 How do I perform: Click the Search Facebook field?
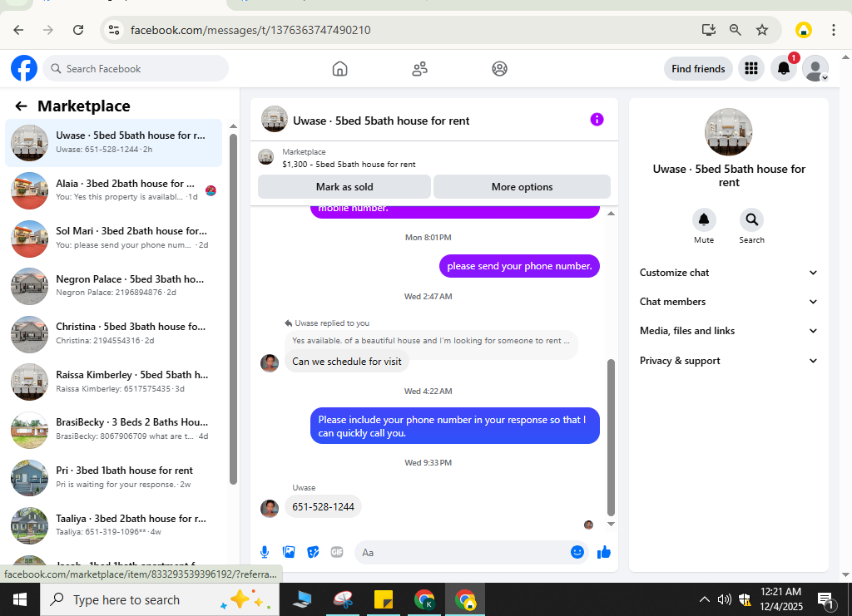(x=136, y=69)
